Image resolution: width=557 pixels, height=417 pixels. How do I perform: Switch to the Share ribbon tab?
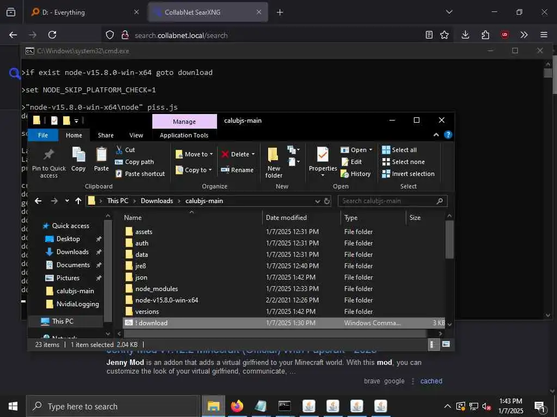pyautogui.click(x=106, y=135)
